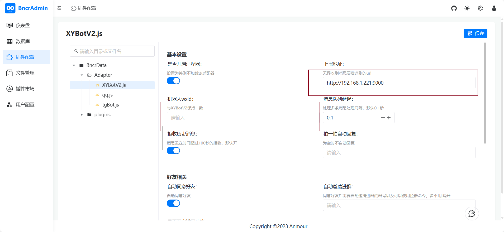The width and height of the screenshot is (504, 232).
Task: Open user profile avatar icon
Action: [494, 8]
